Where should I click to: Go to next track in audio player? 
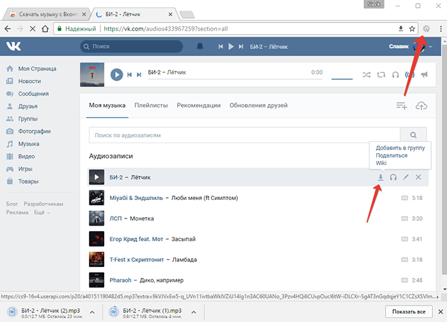(139, 75)
